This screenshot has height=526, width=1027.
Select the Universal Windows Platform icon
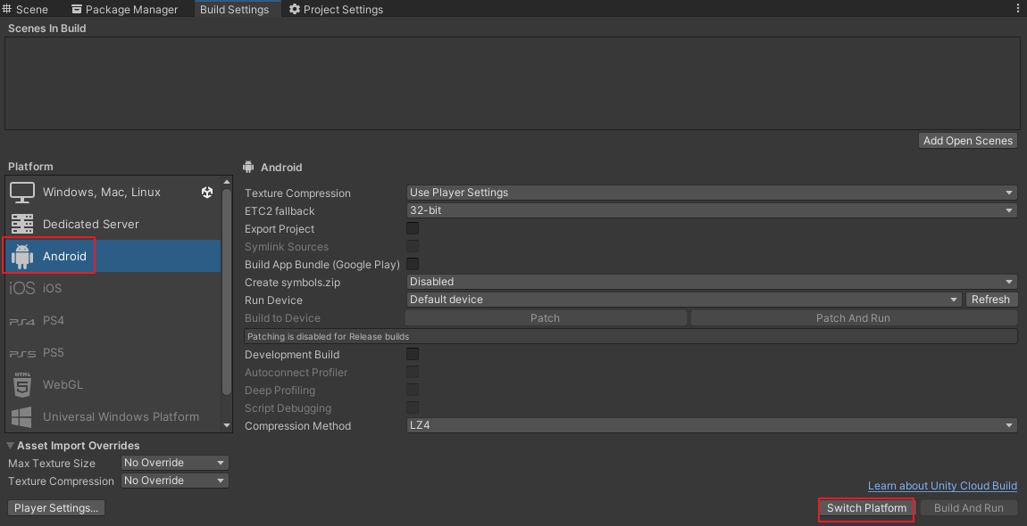click(21, 416)
